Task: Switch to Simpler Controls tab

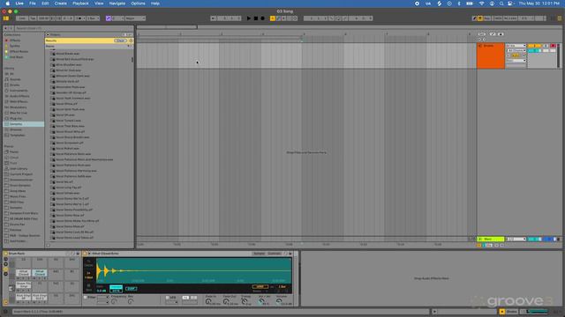Action: pos(275,254)
